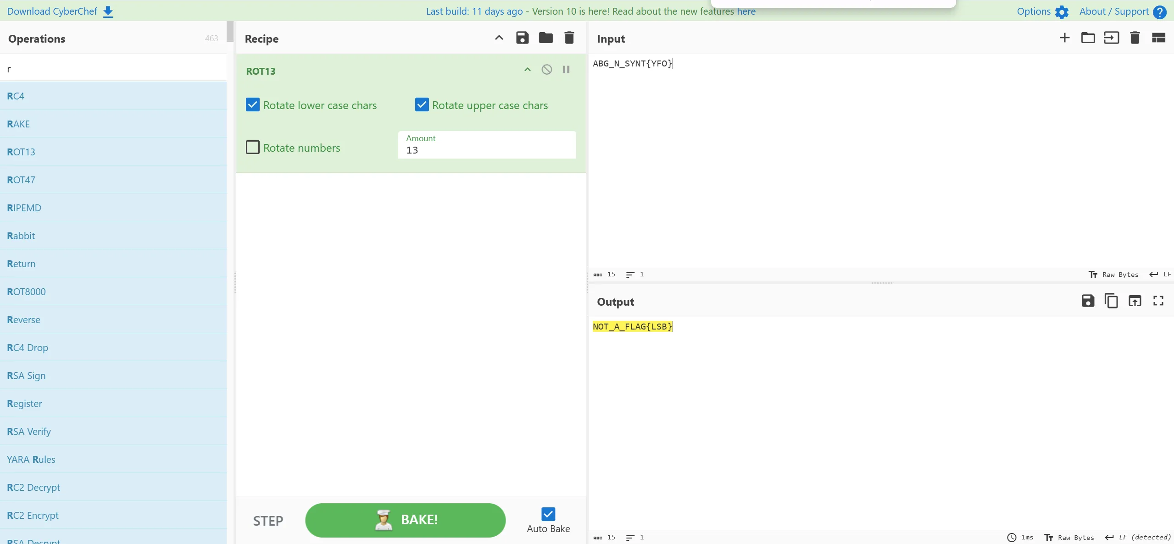Set a breakpoint on the ROT13 operation

point(566,70)
